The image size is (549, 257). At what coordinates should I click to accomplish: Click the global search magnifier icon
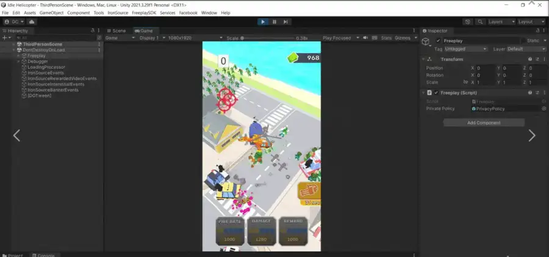479,21
